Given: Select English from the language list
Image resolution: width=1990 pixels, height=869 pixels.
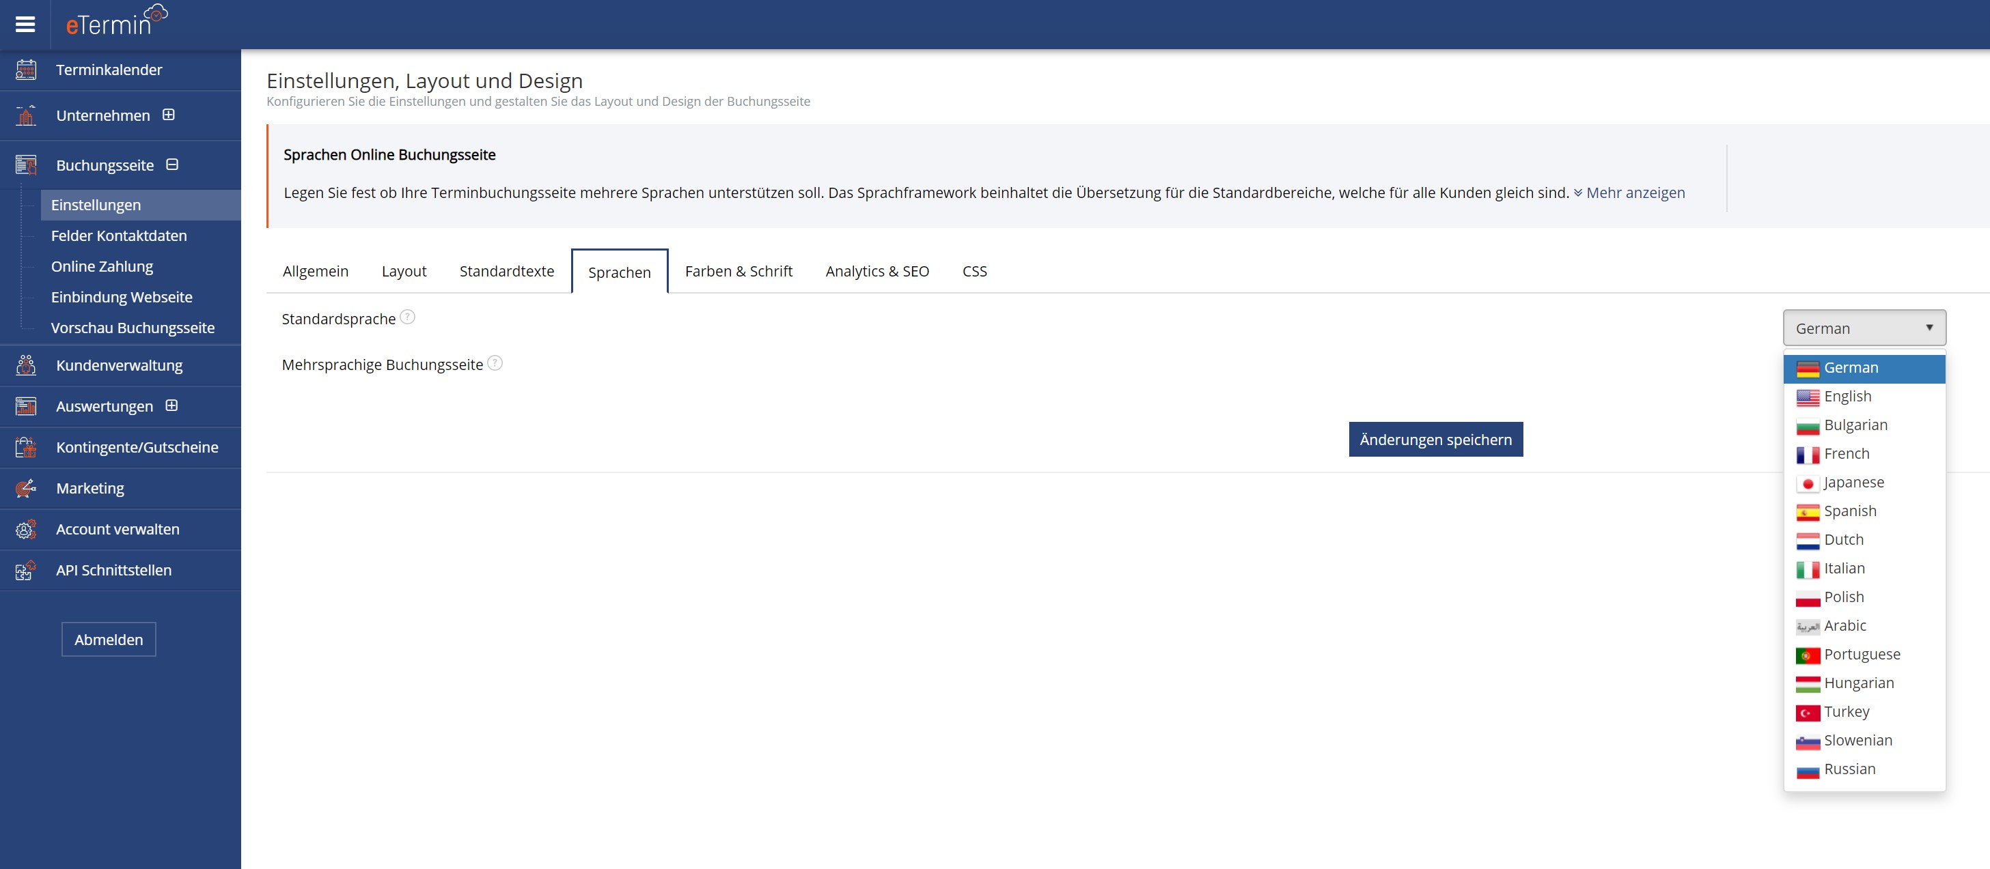Looking at the screenshot, I should point(1864,397).
